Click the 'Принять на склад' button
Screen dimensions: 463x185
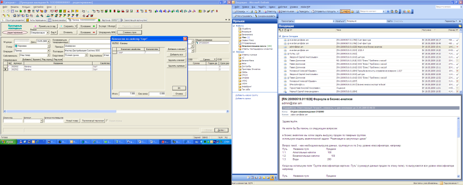tap(45, 26)
